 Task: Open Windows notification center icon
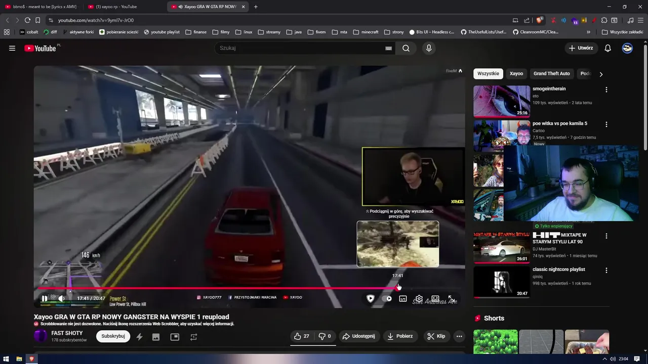(637, 359)
